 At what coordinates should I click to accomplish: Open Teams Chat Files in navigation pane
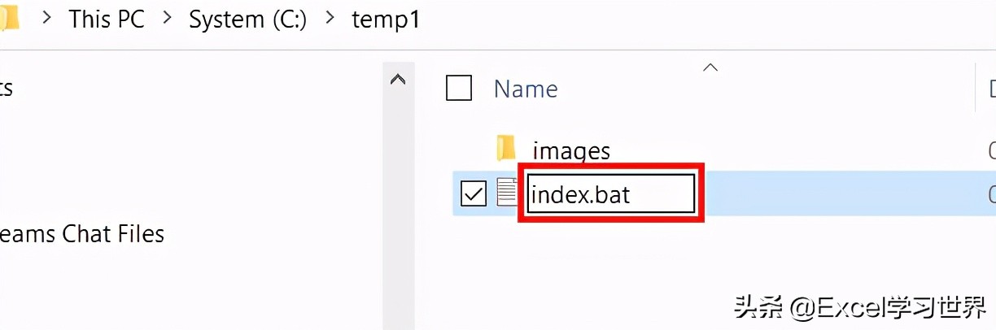[x=81, y=234]
